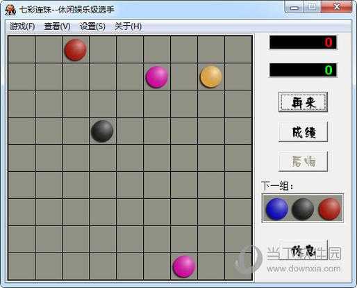Select the black ball on the board
This screenshot has width=357, height=288.
coord(102,131)
